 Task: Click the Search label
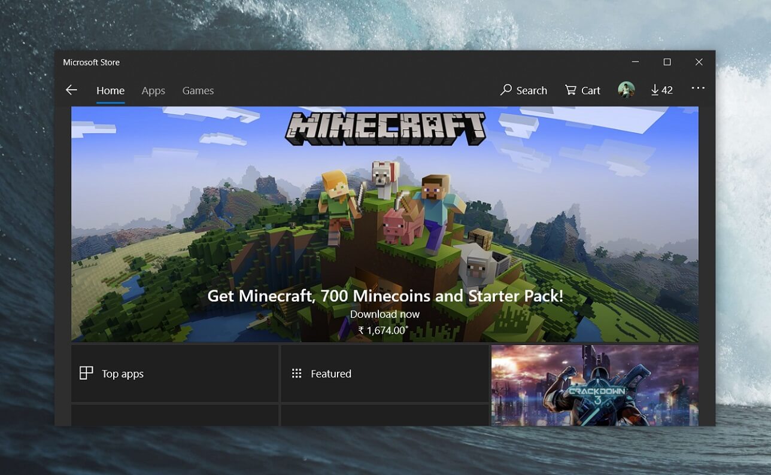pyautogui.click(x=532, y=90)
